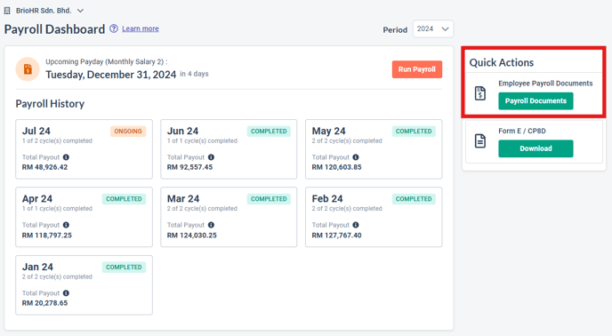
Task: Click Total Payout info icon for Jan 24
Action: tap(66, 293)
